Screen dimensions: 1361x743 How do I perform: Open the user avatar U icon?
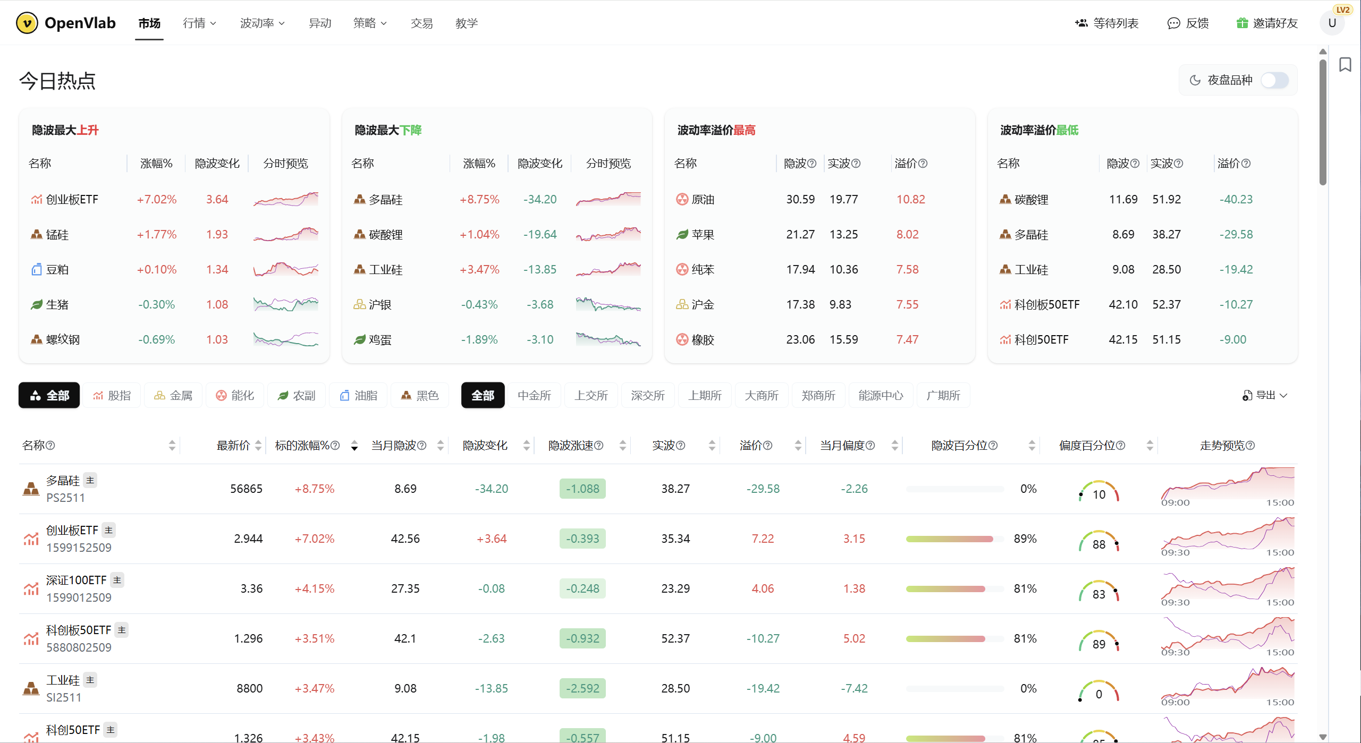(x=1332, y=23)
